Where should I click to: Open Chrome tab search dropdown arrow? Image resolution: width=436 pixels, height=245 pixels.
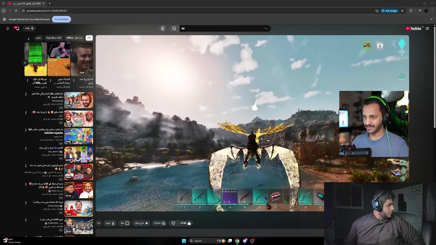(x=3, y=3)
